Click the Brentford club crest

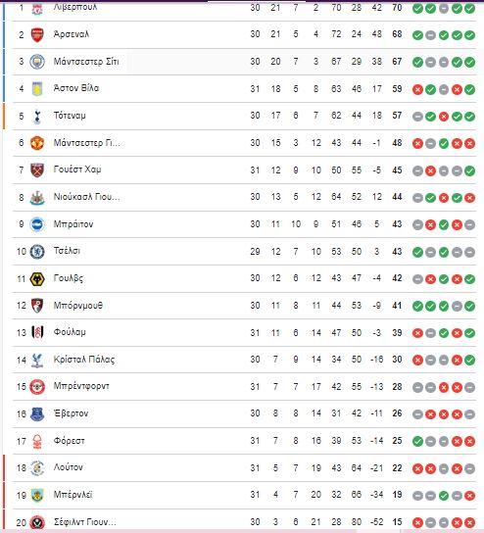[x=37, y=387]
